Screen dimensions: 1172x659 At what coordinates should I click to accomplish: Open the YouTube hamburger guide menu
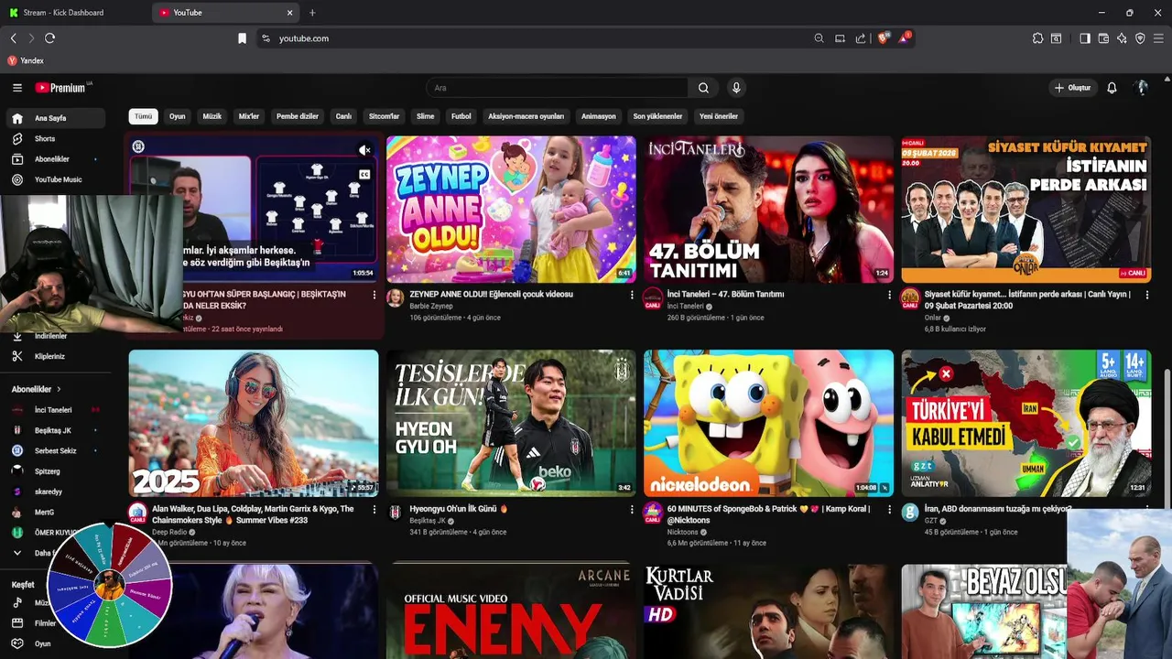(17, 88)
